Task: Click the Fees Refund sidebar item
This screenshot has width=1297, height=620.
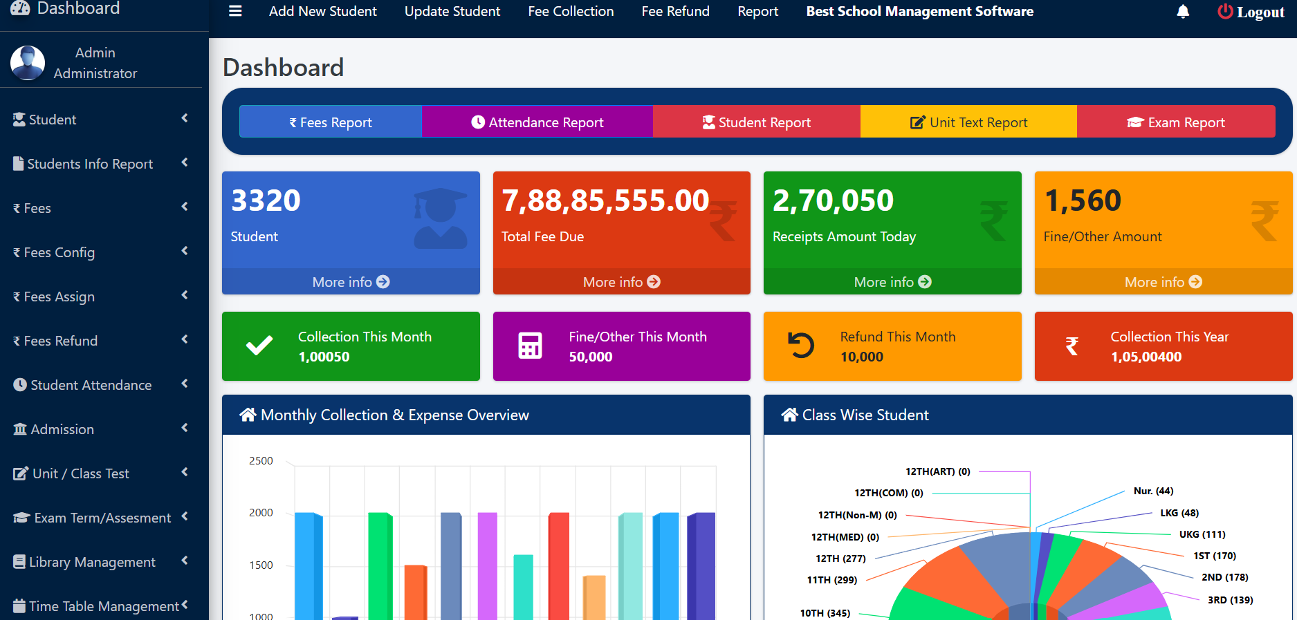Action: pyautogui.click(x=101, y=341)
